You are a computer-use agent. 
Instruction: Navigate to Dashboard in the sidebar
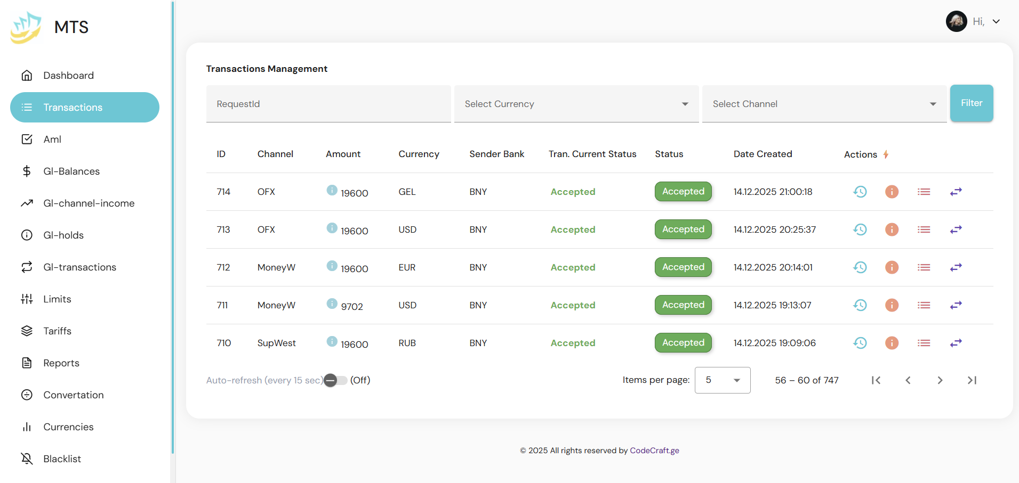(68, 76)
